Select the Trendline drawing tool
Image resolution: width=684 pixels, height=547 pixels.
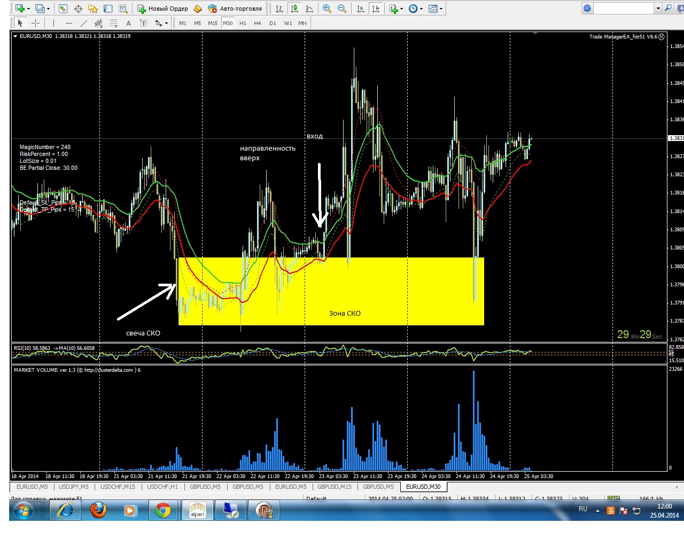coord(83,23)
